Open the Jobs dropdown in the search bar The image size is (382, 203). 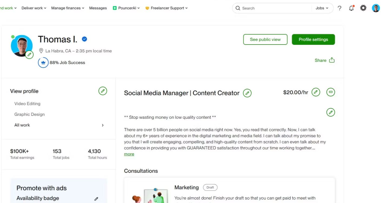tap(322, 8)
